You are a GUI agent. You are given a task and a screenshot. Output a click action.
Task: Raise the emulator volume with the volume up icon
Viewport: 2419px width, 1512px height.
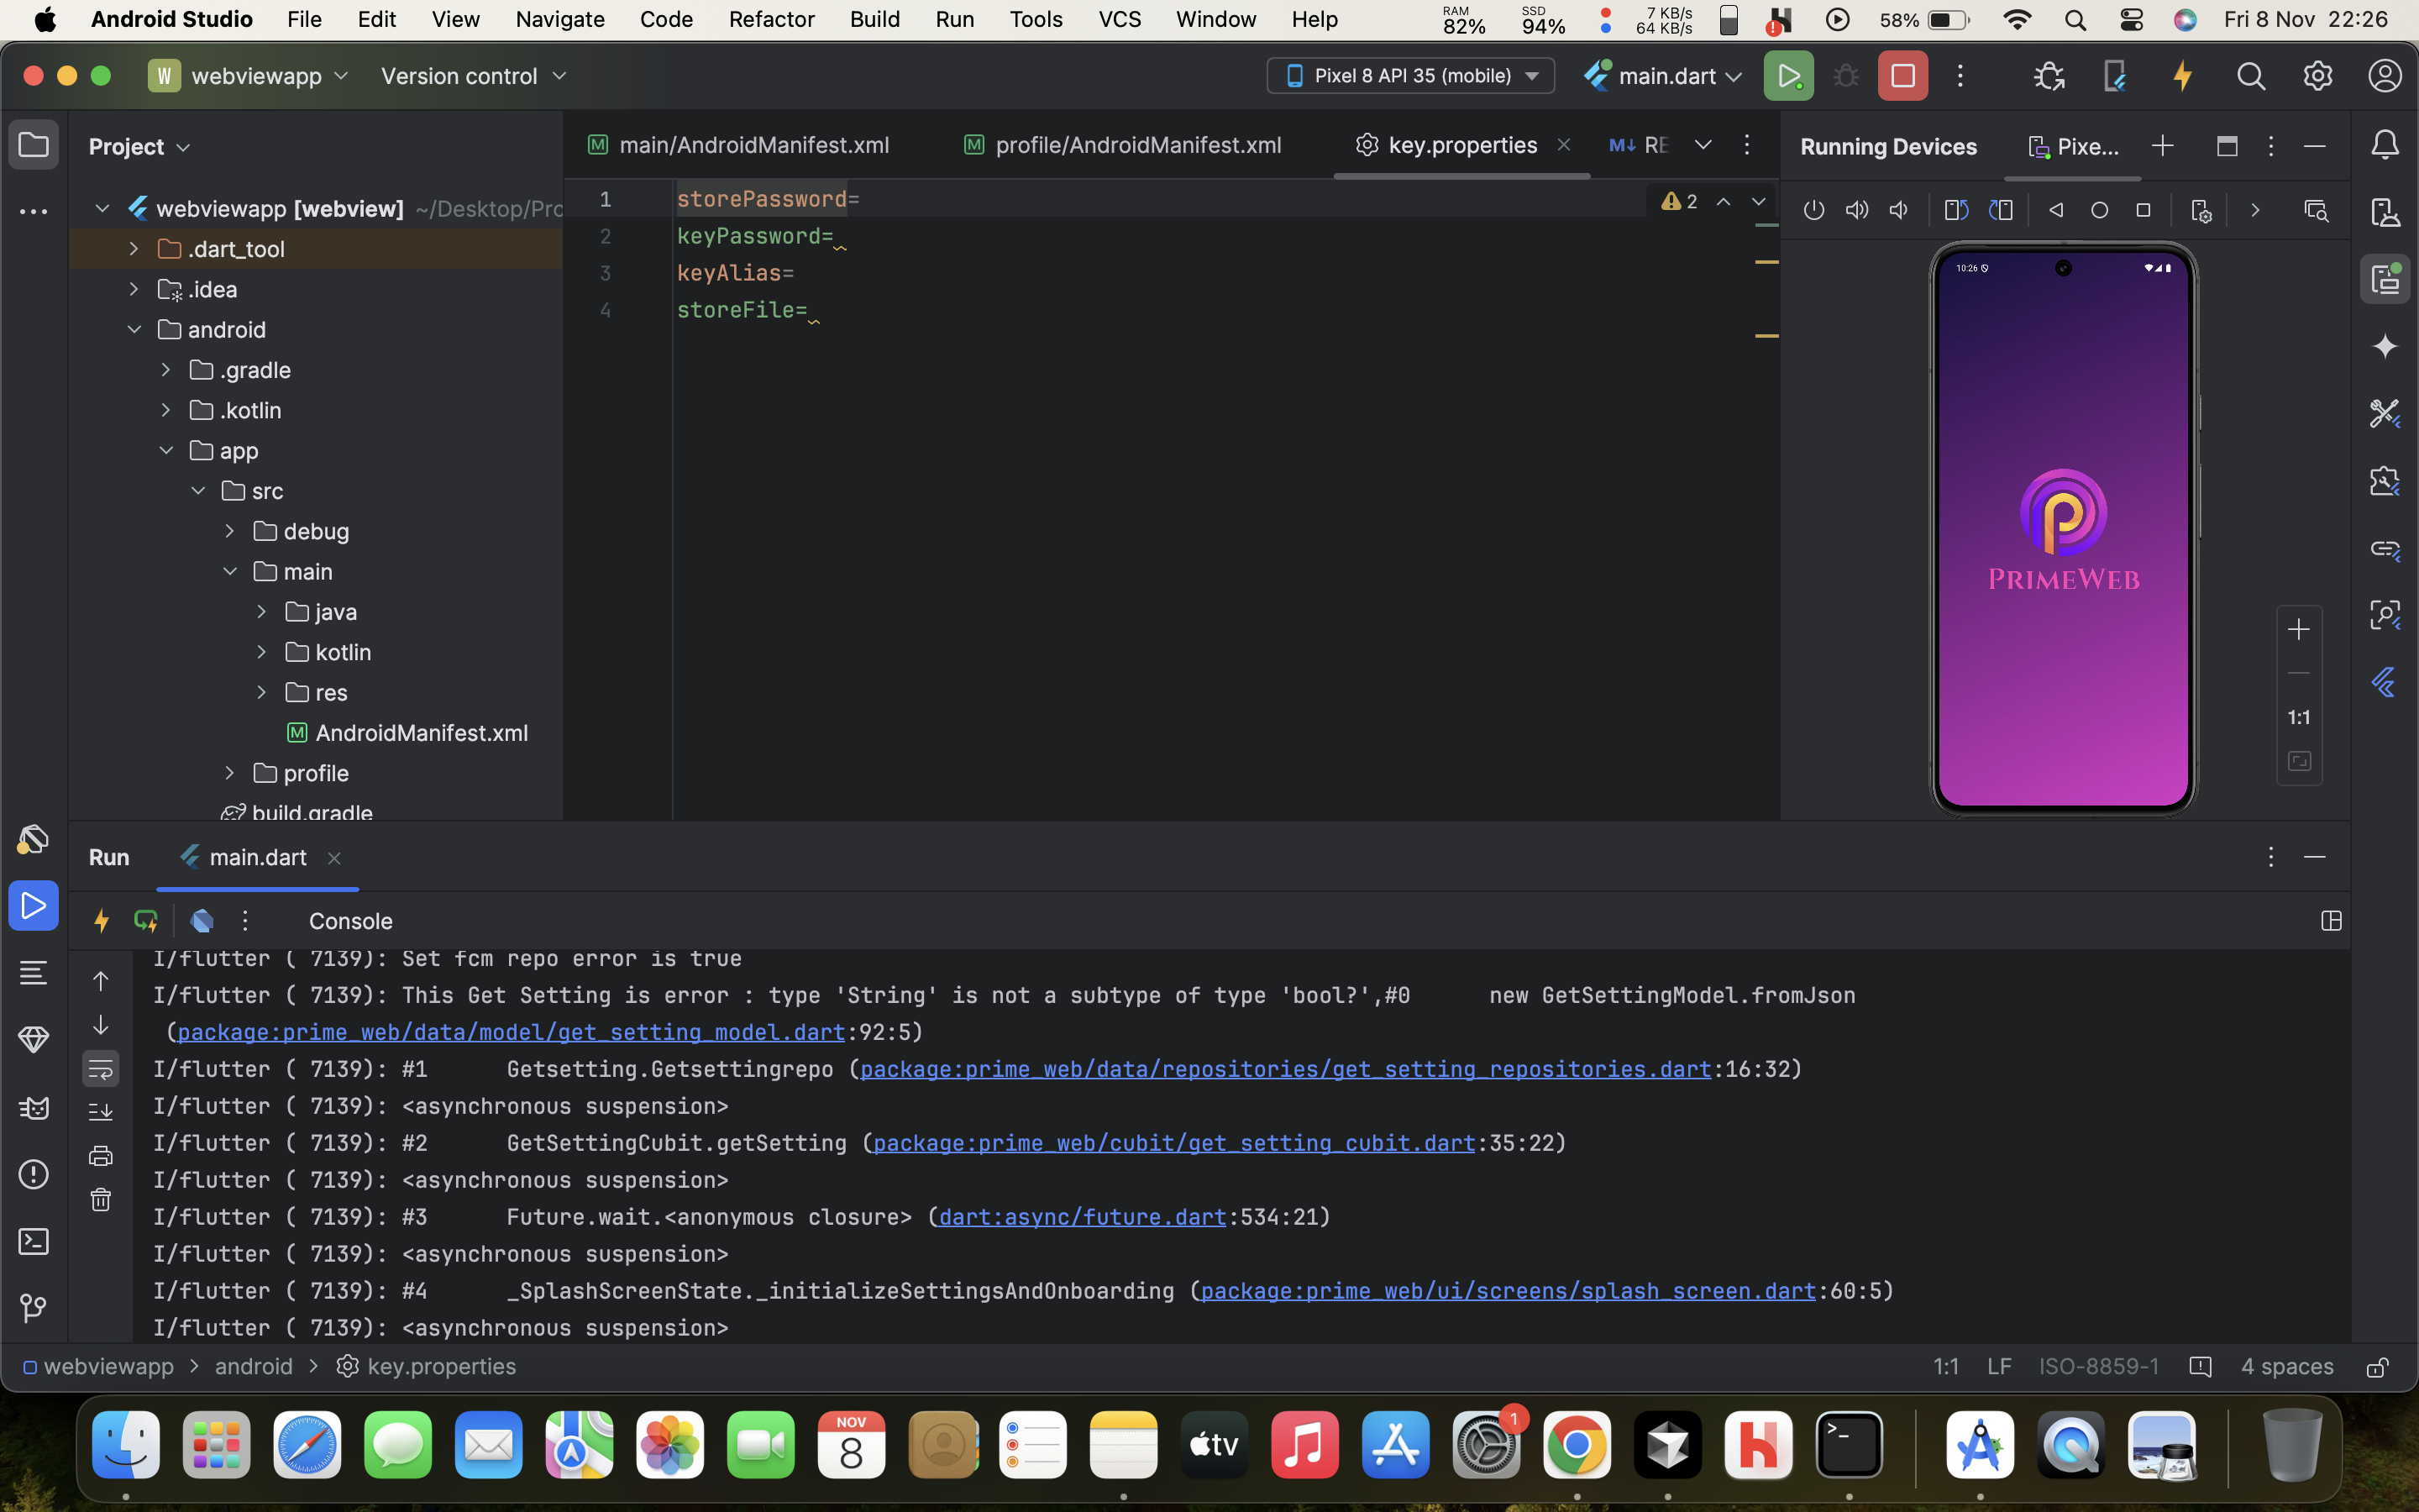pyautogui.click(x=1856, y=210)
